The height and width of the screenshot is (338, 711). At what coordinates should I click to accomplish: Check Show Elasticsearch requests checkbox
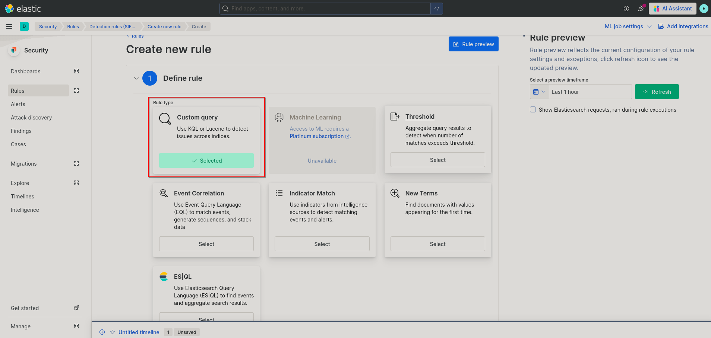[533, 109]
